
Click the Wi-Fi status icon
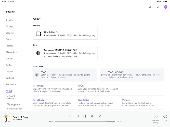(160, 2)
